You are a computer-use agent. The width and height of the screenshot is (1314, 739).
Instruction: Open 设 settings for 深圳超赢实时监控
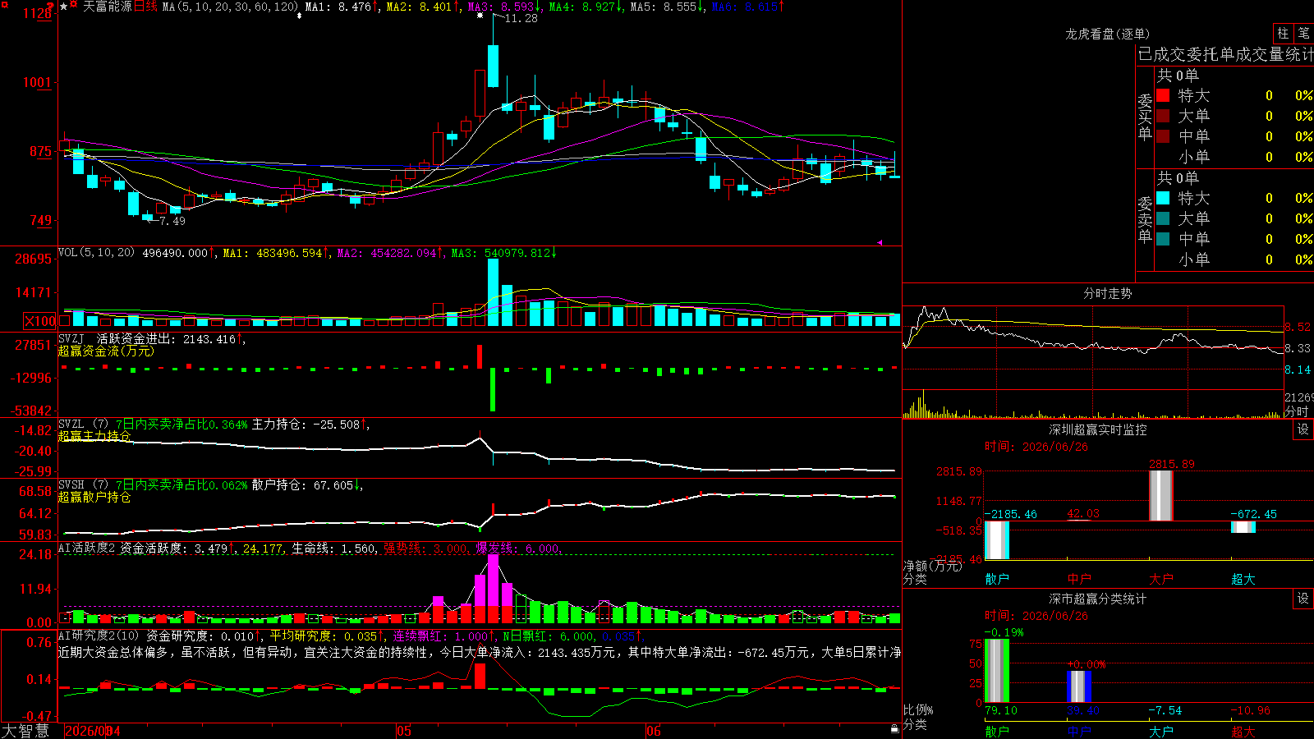click(x=1303, y=429)
